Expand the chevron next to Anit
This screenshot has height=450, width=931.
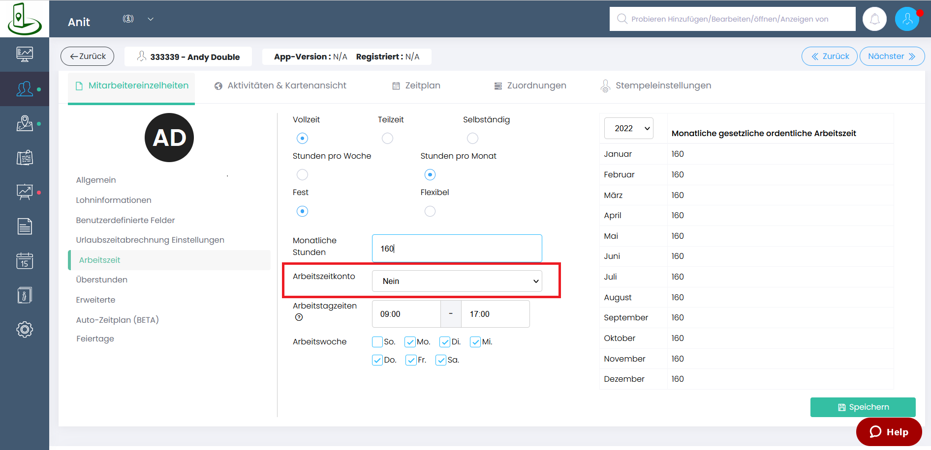tap(151, 19)
